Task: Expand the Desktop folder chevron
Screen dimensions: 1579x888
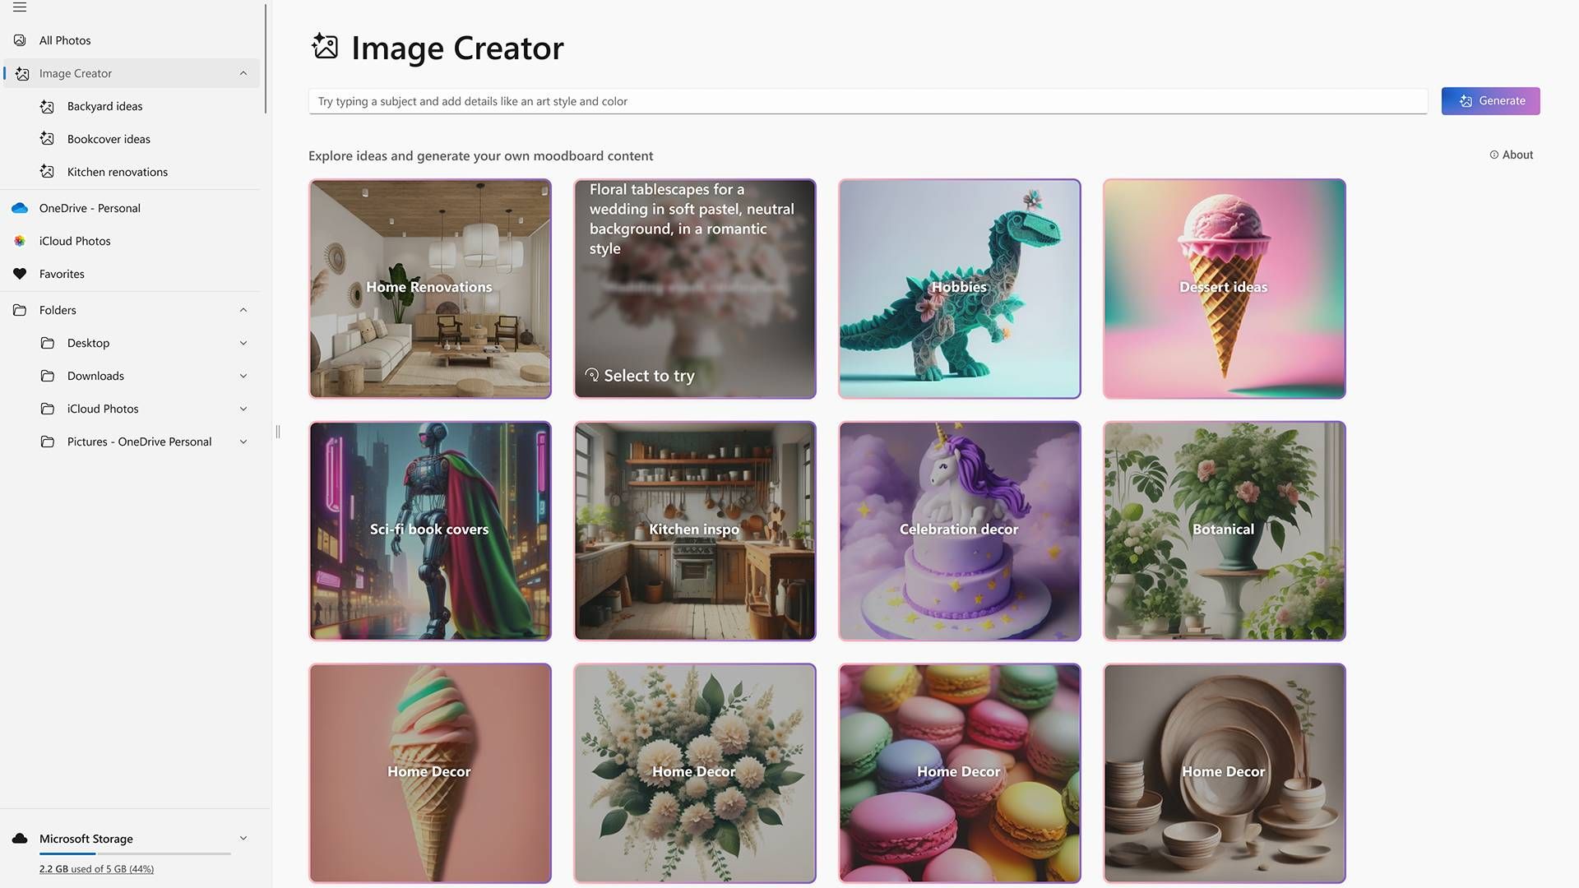Action: [243, 343]
